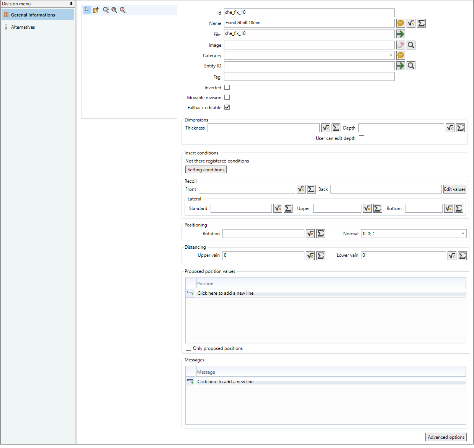Clear image with the eraser icon
This screenshot has height=448, width=474.
coord(400,45)
